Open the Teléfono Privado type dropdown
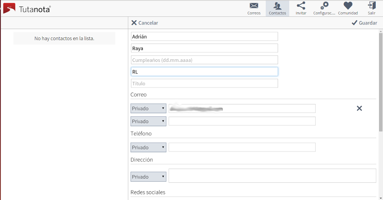Screen dimensions: 383x200 [x=148, y=147]
